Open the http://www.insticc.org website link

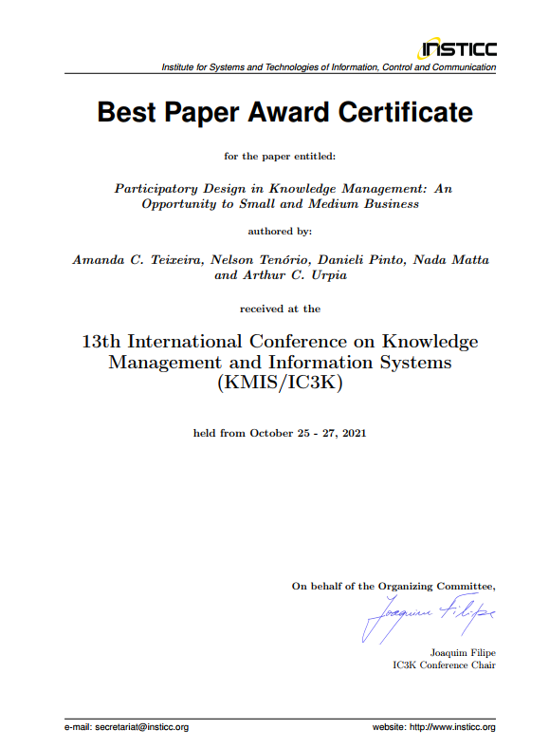(x=452, y=727)
